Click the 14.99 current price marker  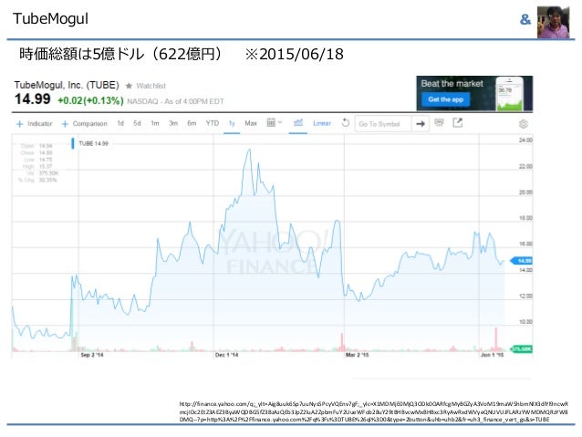(522, 261)
